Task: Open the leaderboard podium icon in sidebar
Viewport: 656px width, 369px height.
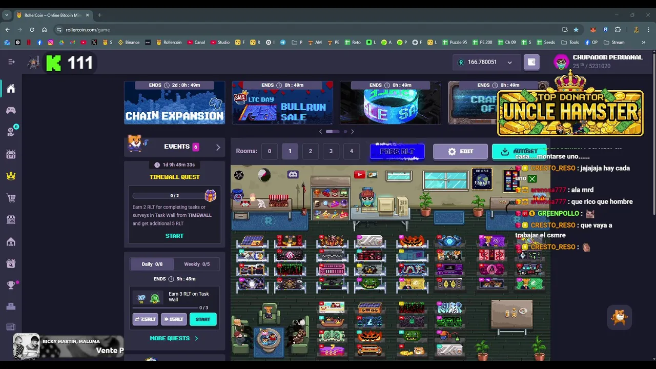Action: click(x=11, y=306)
